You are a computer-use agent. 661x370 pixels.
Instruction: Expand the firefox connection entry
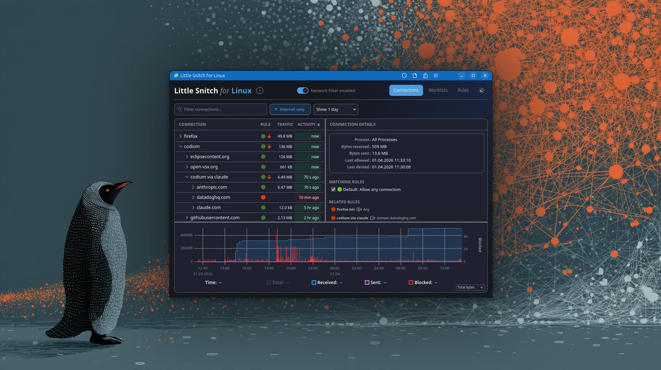180,136
